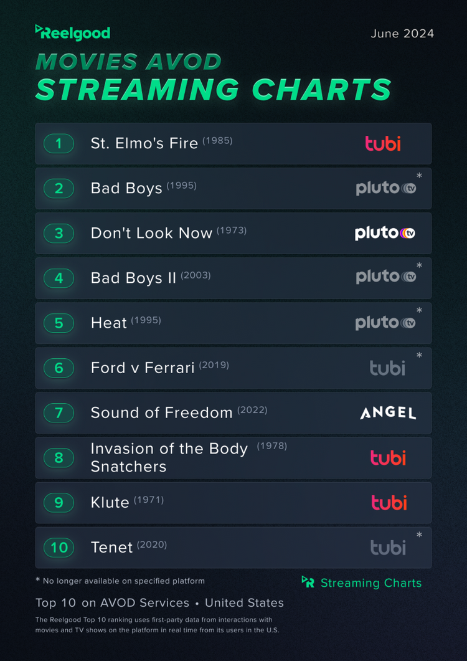The height and width of the screenshot is (661, 467).
Task: Select the rank 10 badge
Action: [59, 548]
